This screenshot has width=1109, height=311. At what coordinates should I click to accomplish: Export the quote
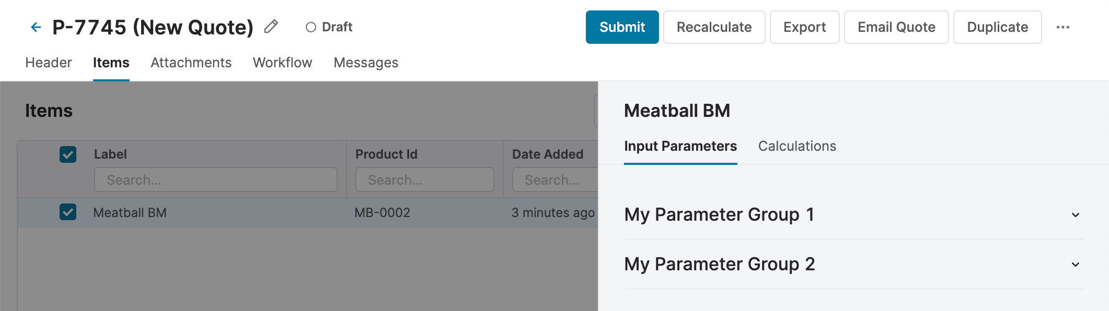tap(804, 27)
